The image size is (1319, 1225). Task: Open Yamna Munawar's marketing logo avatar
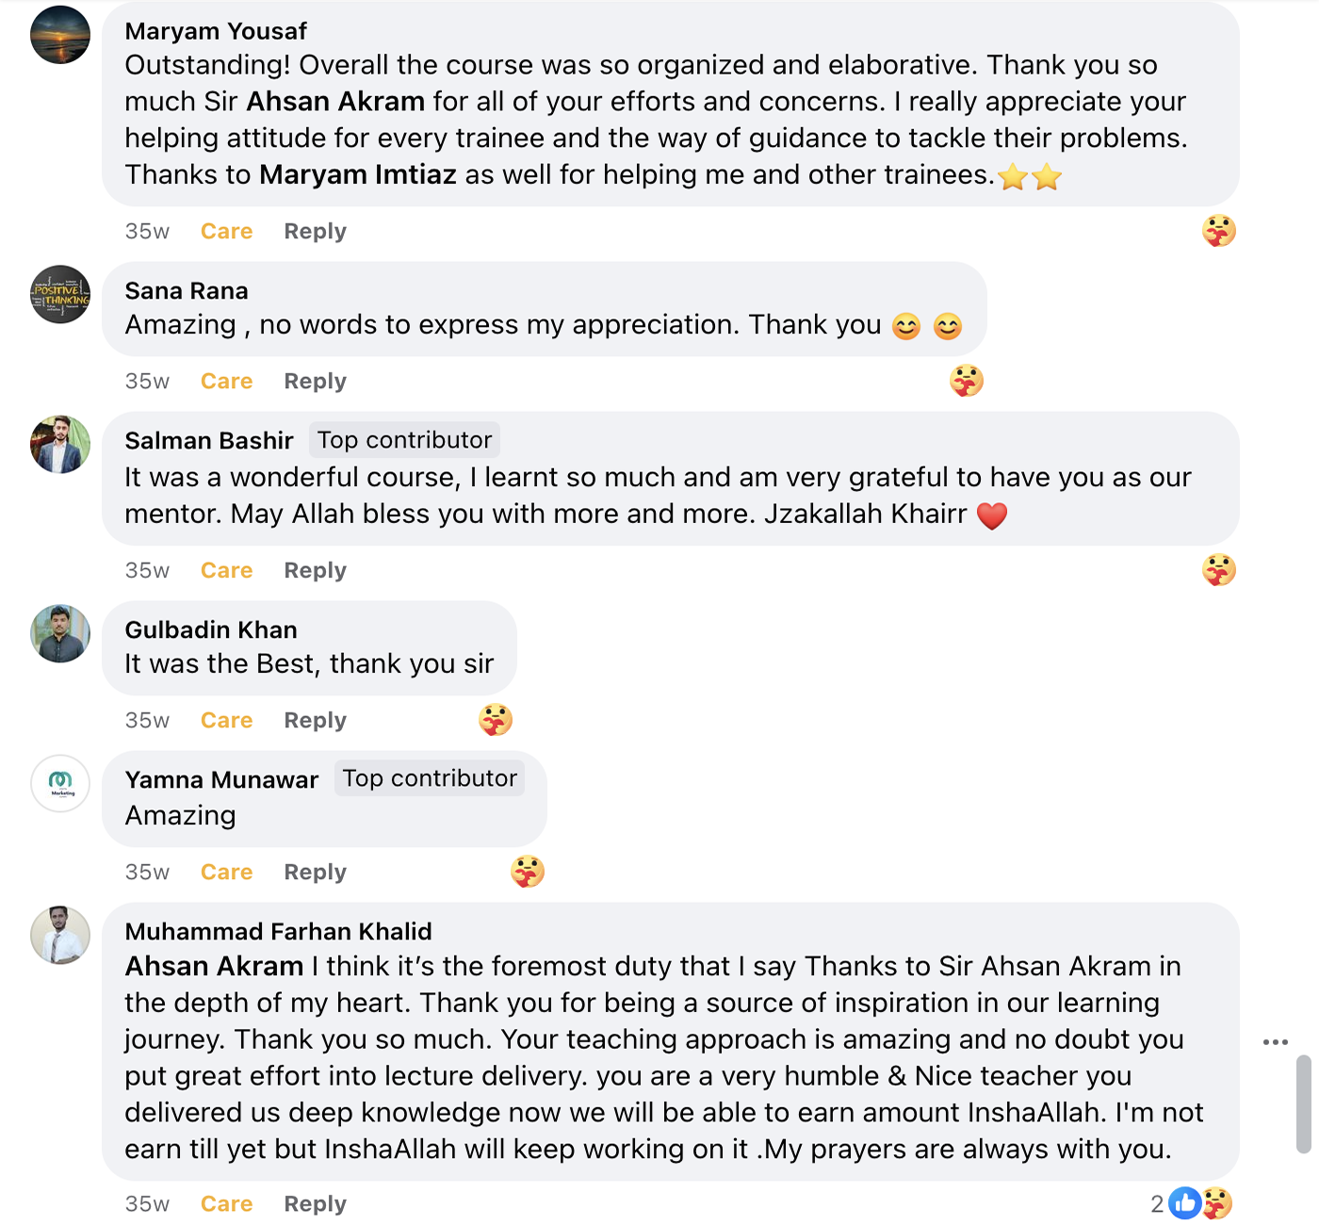click(60, 783)
